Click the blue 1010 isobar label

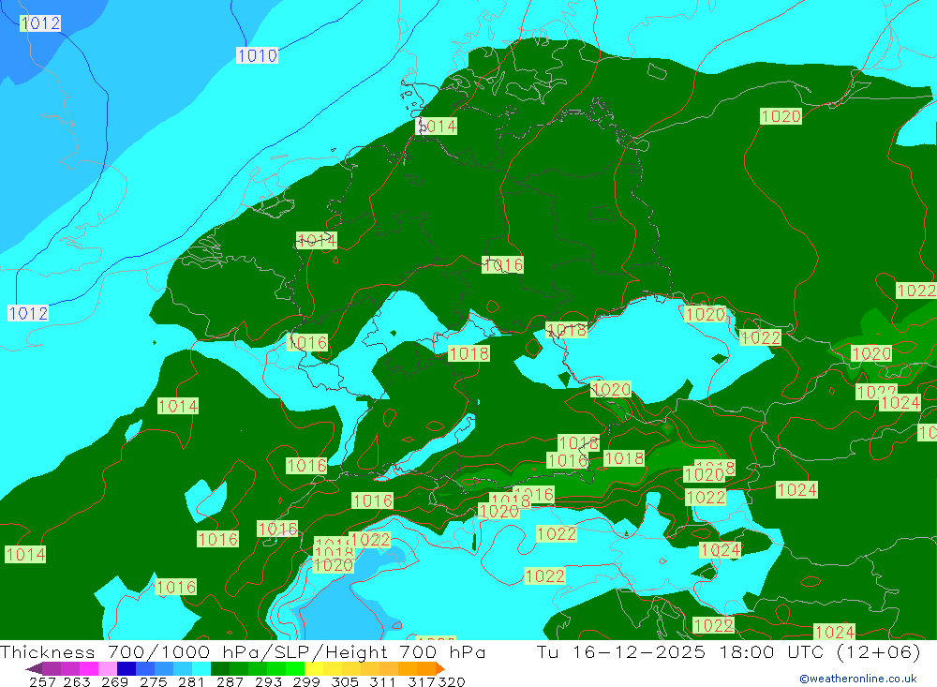(x=257, y=55)
